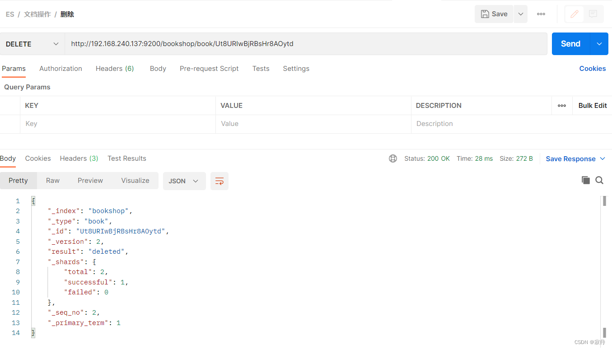This screenshot has width=612, height=349.
Task: Select the response Headers (3) tab
Action: [79, 158]
